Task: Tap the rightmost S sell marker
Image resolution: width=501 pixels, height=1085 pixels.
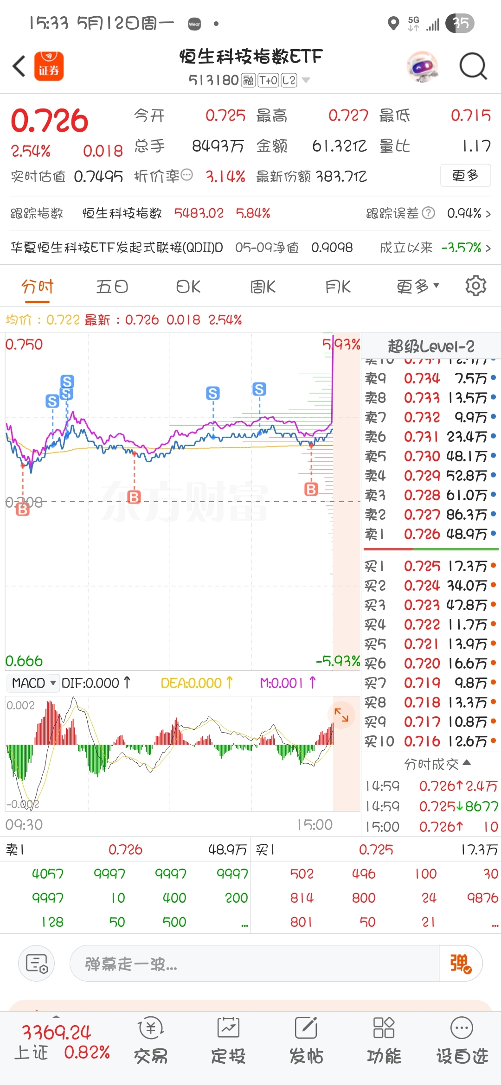Action: (259, 389)
